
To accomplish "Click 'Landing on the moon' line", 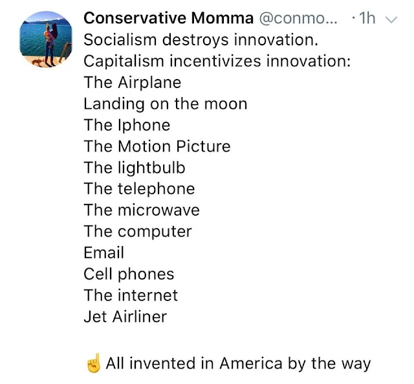I will [165, 104].
